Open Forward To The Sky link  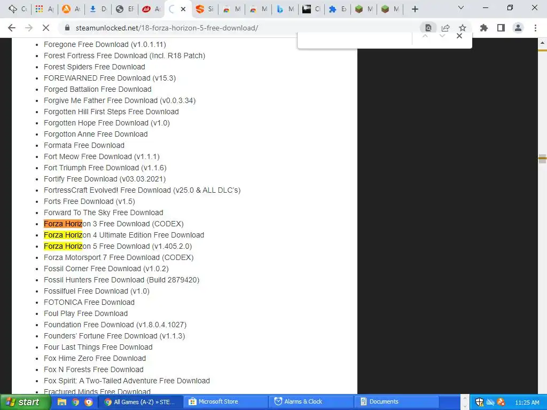104,212
